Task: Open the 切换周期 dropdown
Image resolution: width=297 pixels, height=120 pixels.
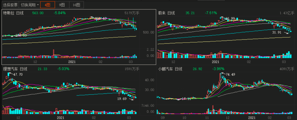Action: [30, 5]
